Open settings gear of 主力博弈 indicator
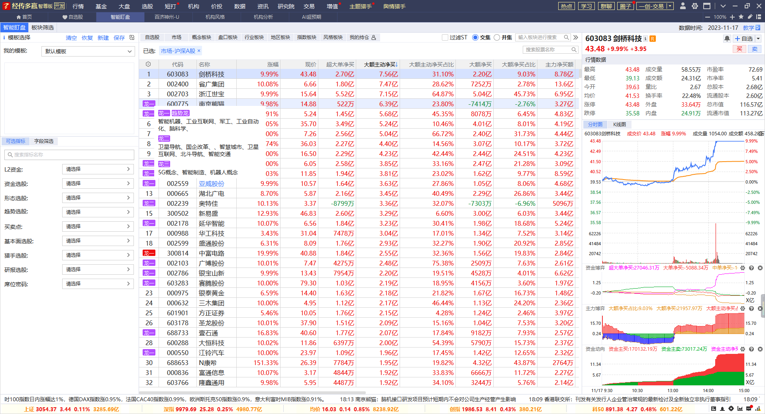This screenshot has width=765, height=414. pyautogui.click(x=743, y=309)
